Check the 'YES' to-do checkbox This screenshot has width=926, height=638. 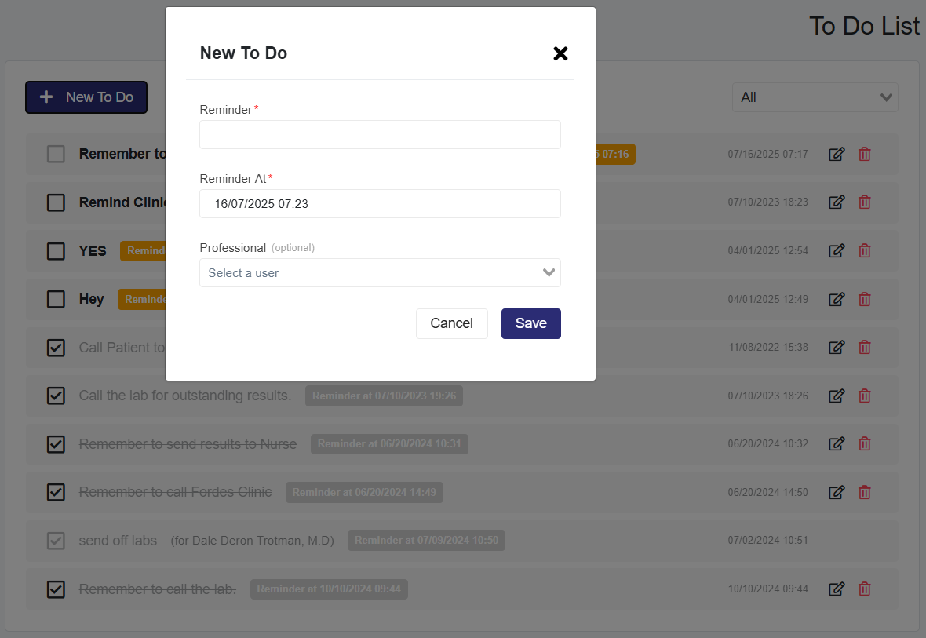coord(56,251)
